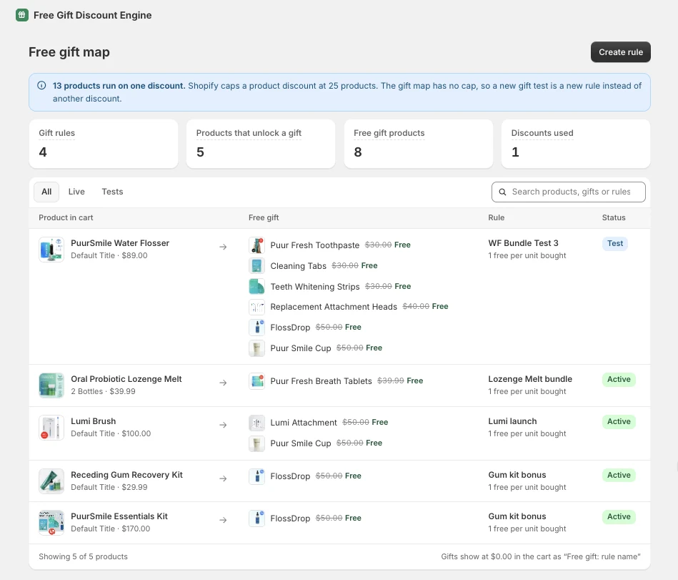This screenshot has width=678, height=580.
Task: Click the Showing 5 of 5 products text
Action: pyautogui.click(x=83, y=556)
